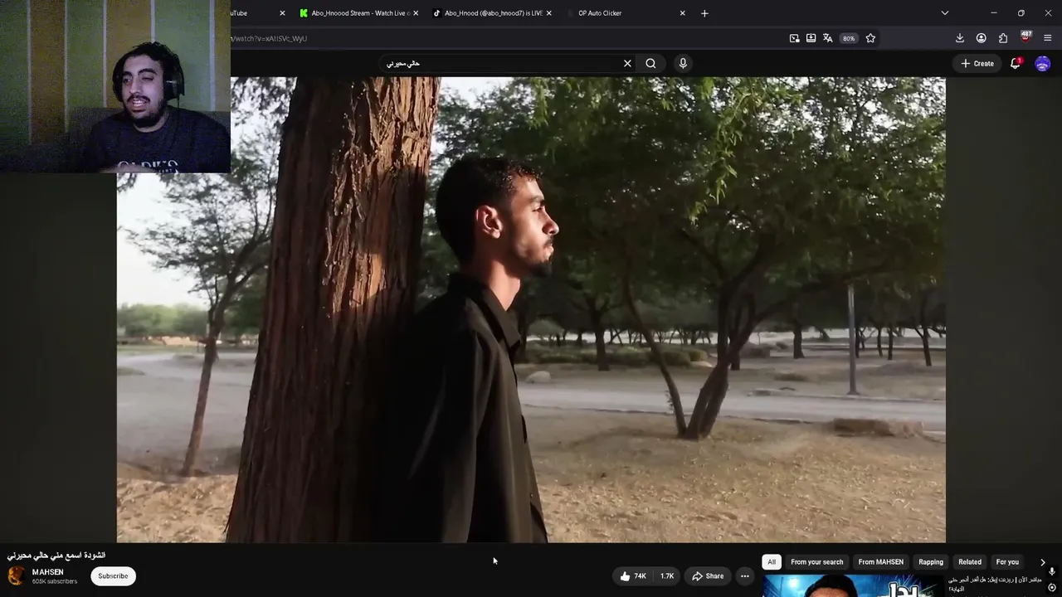The width and height of the screenshot is (1062, 597).
Task: Open picture-in-picture icon in address bar
Action: click(x=794, y=38)
